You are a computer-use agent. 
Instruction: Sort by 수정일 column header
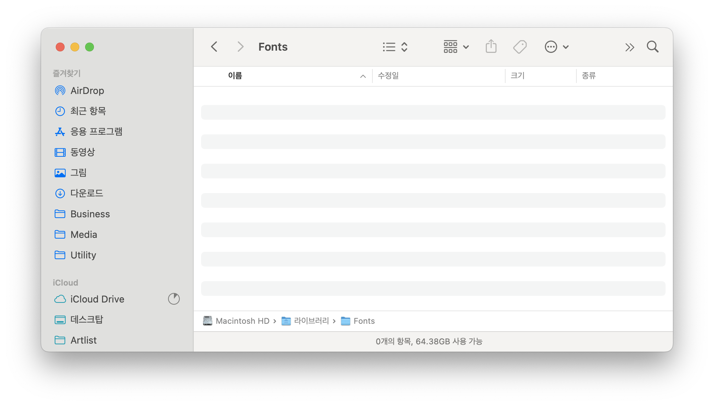388,76
